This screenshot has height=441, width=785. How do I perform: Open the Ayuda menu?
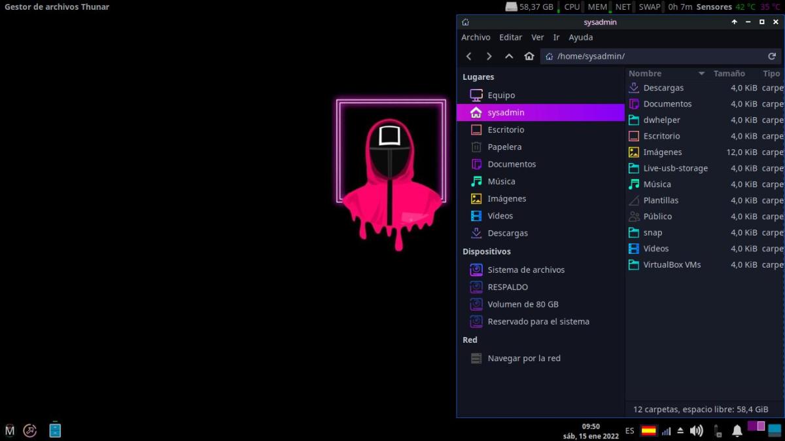pos(580,37)
